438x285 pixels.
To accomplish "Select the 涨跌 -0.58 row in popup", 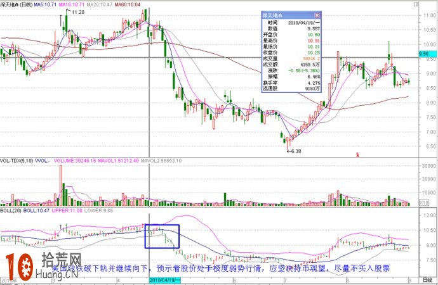I will point(291,70).
